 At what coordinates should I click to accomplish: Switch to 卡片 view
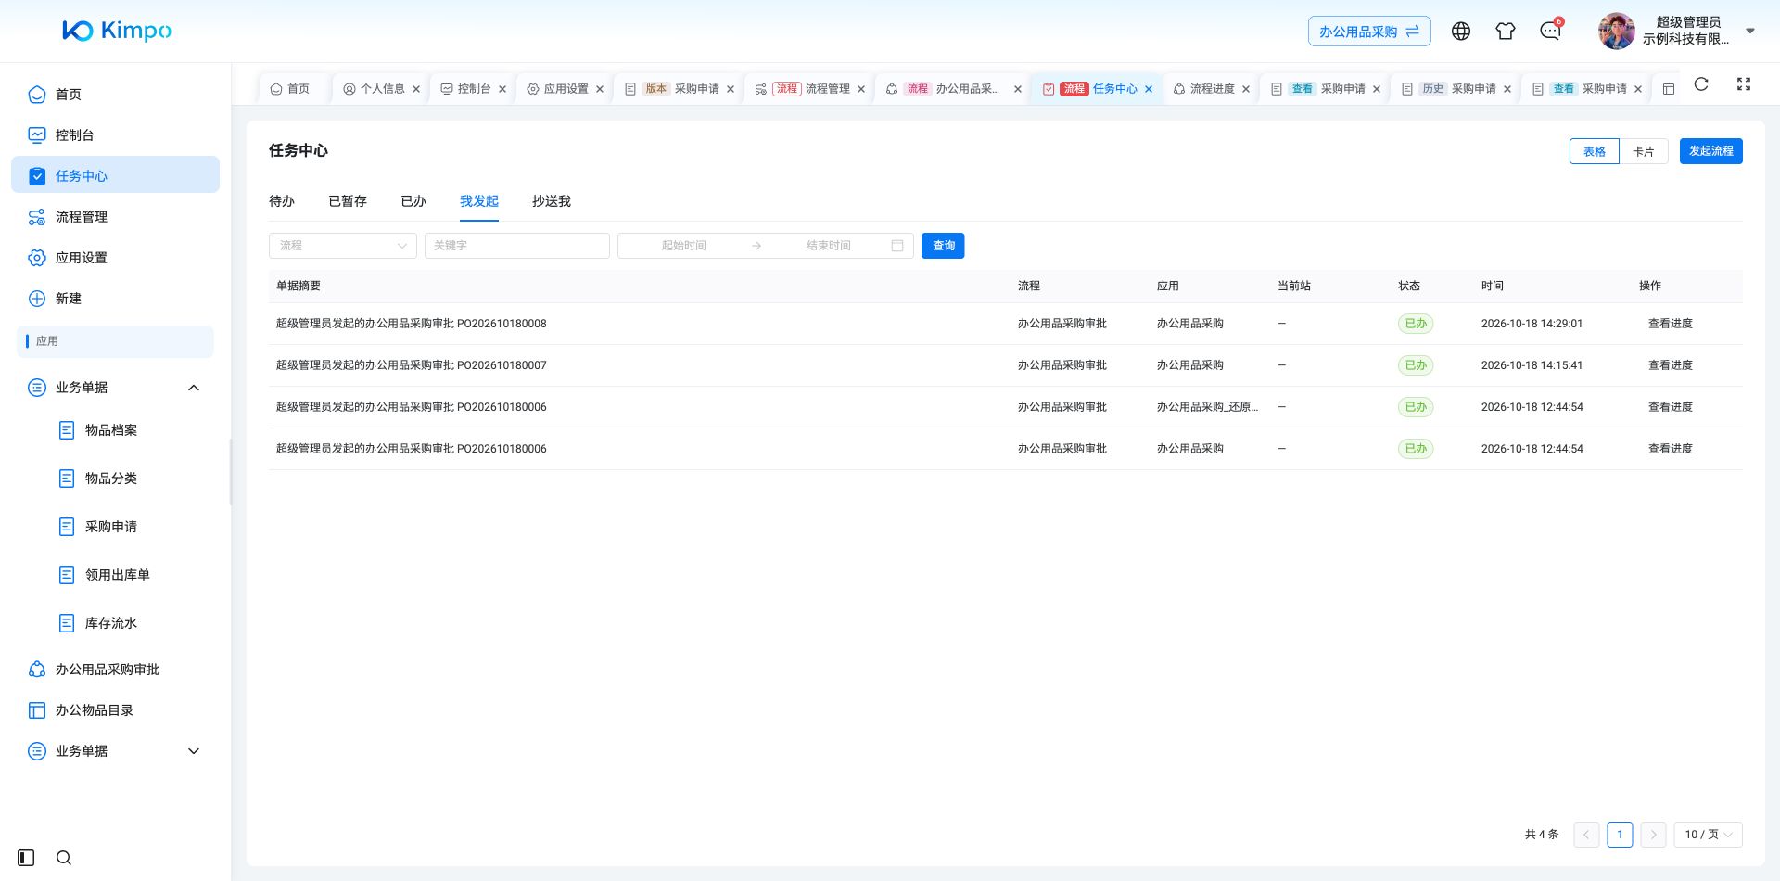1644,151
